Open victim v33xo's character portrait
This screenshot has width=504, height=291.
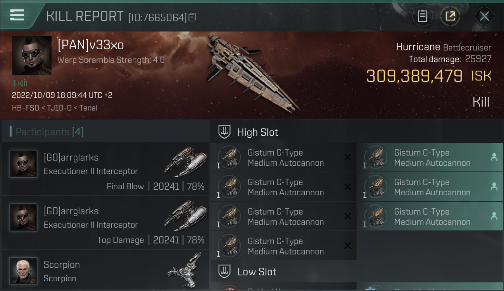pyautogui.click(x=32, y=55)
